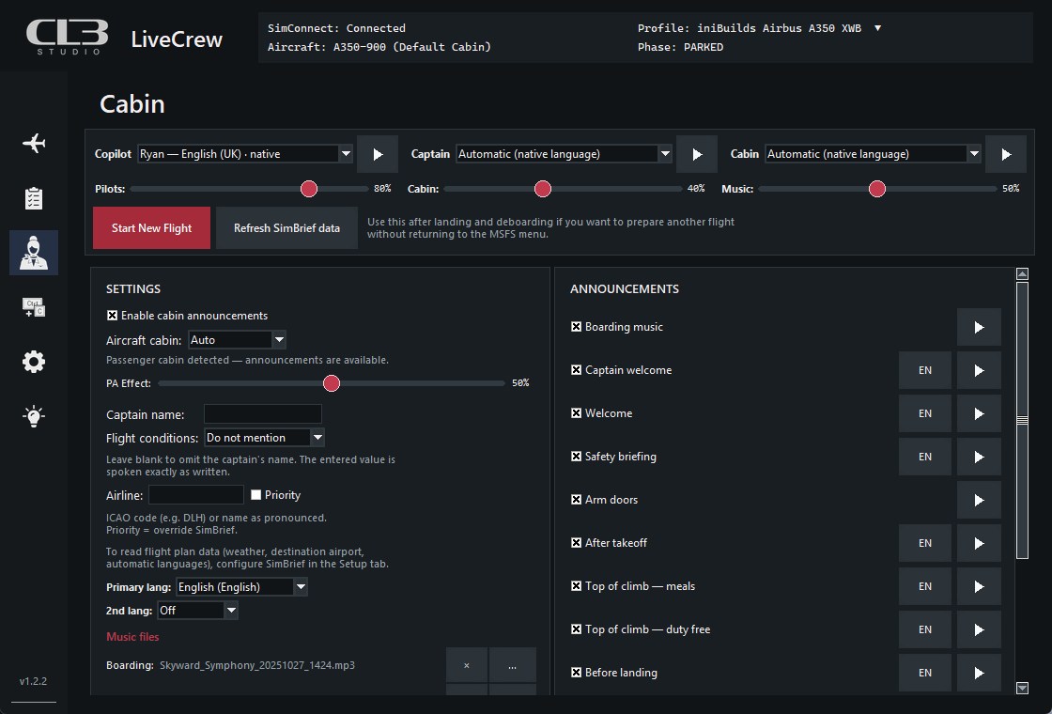Image resolution: width=1052 pixels, height=714 pixels.
Task: Open the keyboard shortcuts sidebar icon
Action: coord(34,307)
